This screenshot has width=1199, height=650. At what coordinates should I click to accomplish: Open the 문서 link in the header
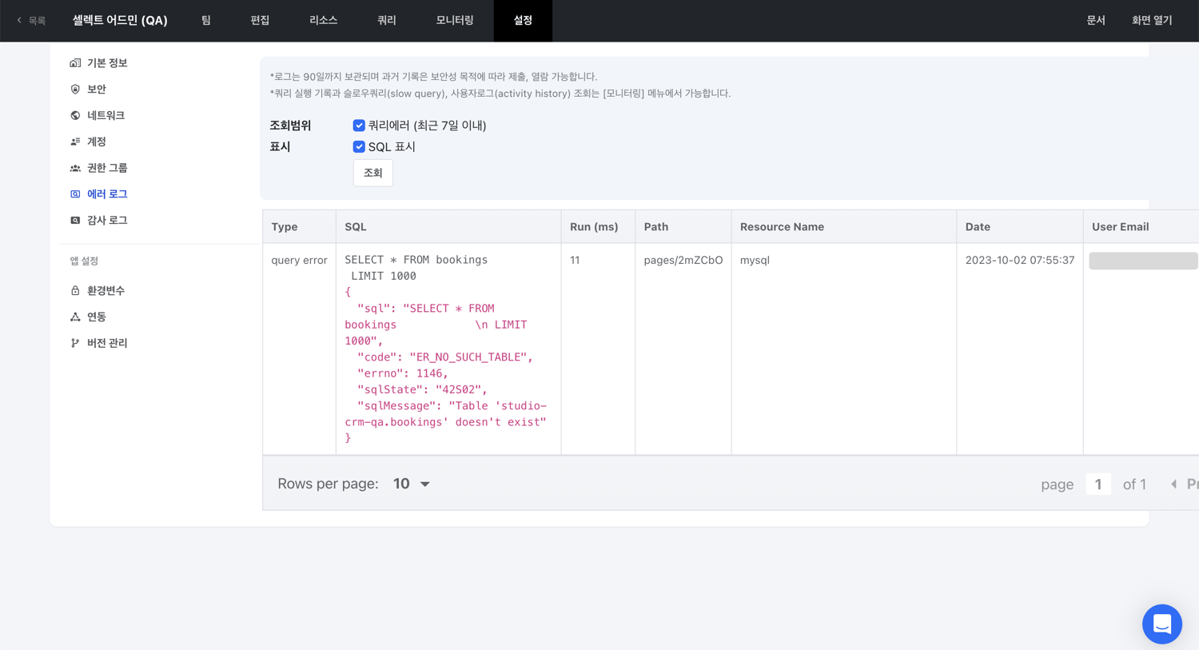[x=1096, y=21]
